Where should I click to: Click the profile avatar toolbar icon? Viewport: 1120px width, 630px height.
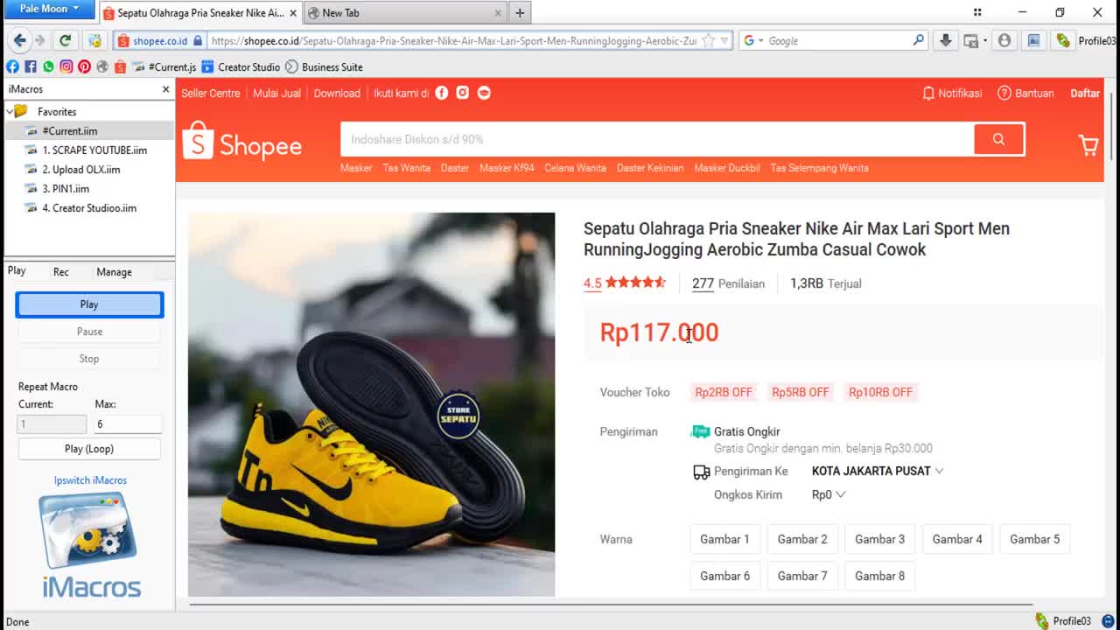tap(1004, 40)
